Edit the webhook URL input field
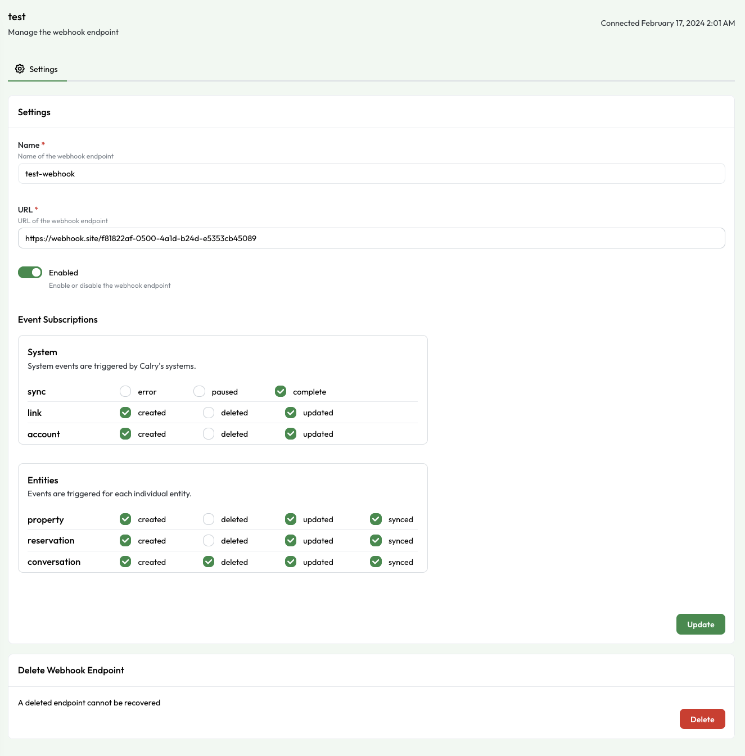Screen dimensions: 745x756 (x=371, y=238)
